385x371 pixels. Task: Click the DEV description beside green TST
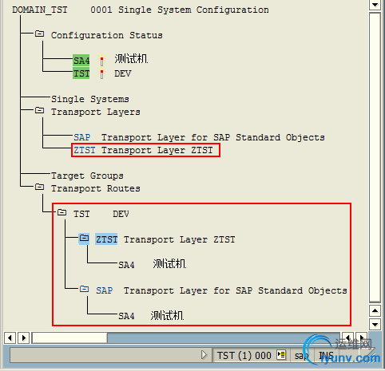tap(123, 73)
